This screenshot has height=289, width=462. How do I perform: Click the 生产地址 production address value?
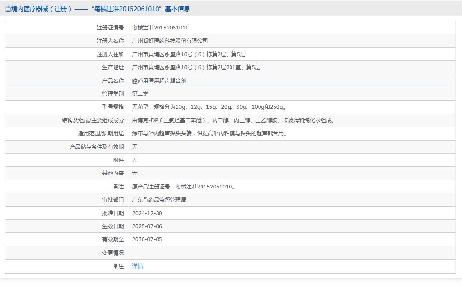pyautogui.click(x=196, y=67)
